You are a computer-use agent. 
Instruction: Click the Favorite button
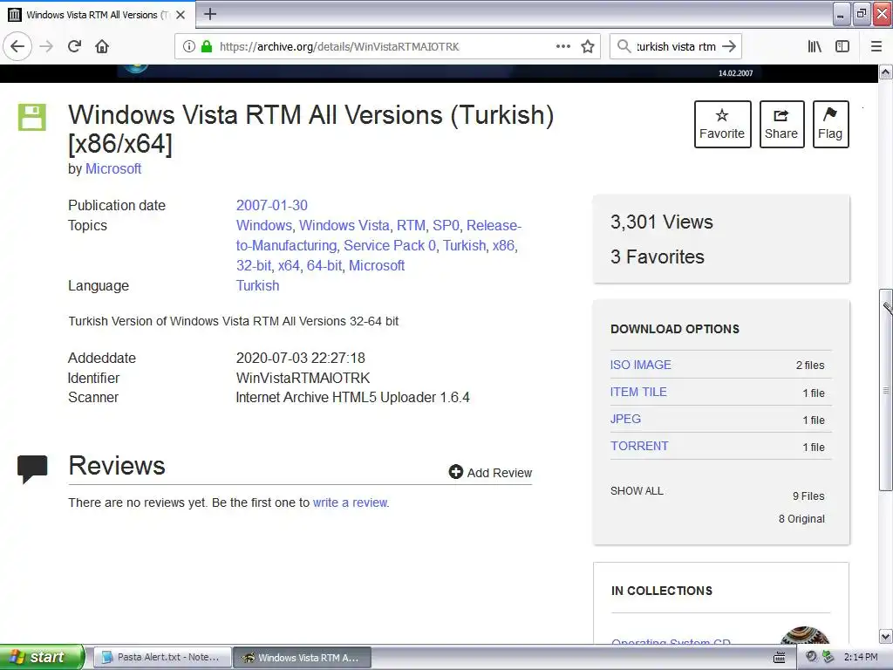[x=722, y=124]
